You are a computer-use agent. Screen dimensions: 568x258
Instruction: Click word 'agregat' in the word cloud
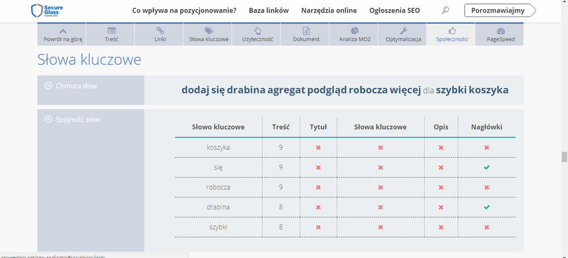(286, 90)
